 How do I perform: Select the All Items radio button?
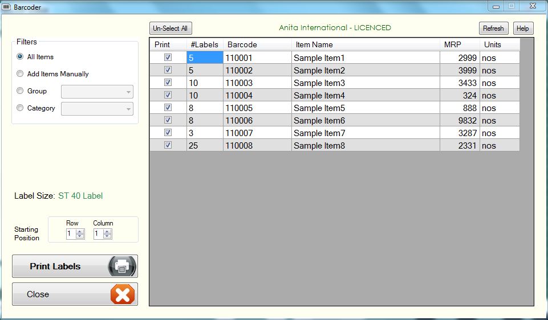click(20, 56)
